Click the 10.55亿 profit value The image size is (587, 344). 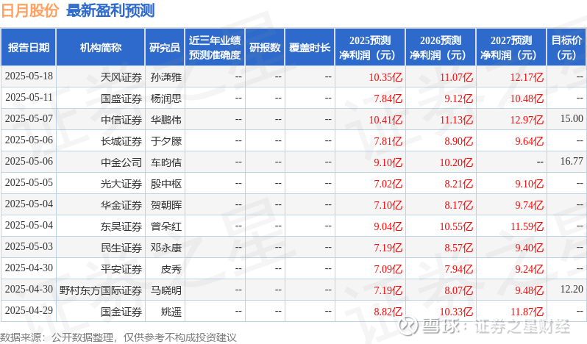[x=456, y=226]
